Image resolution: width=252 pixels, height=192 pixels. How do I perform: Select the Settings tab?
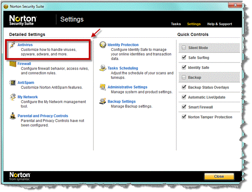coord(194,24)
